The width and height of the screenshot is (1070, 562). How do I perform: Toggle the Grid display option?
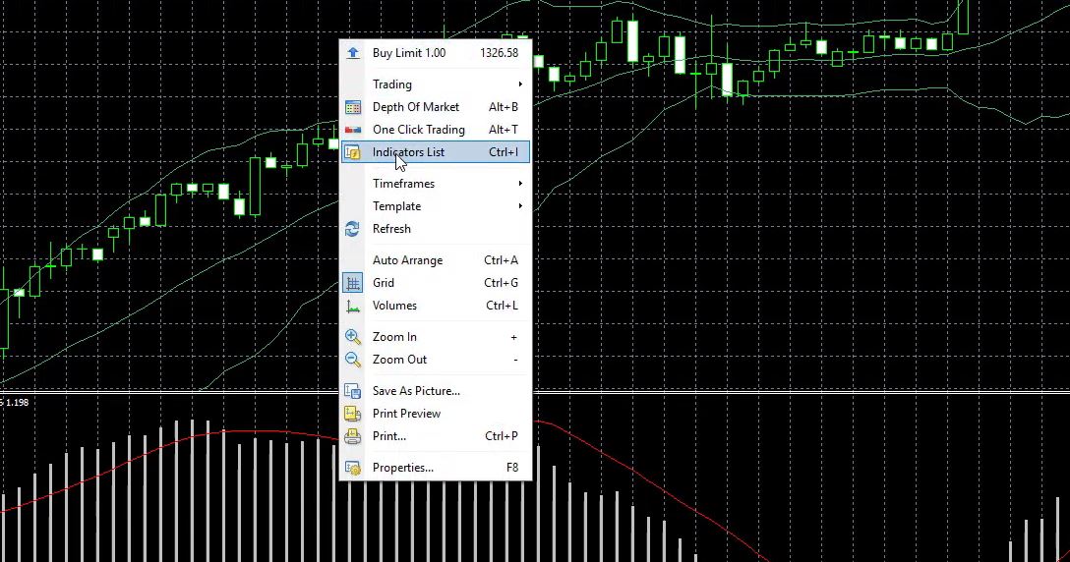[383, 283]
